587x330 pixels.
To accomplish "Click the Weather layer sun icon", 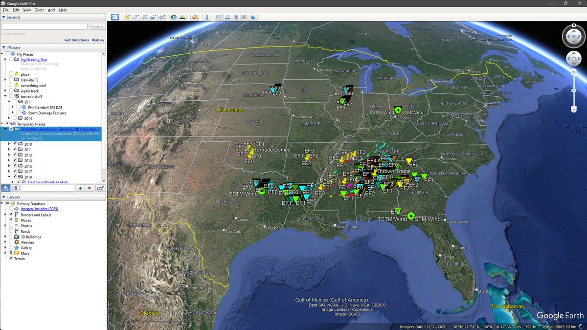I will coord(17,242).
